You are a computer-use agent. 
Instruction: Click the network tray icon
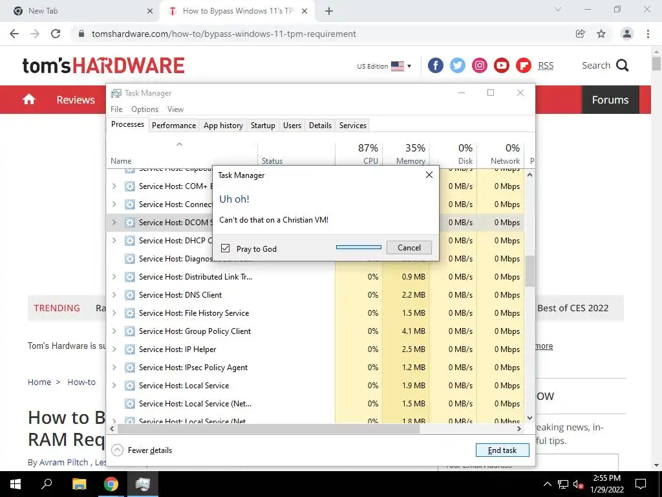(563, 484)
